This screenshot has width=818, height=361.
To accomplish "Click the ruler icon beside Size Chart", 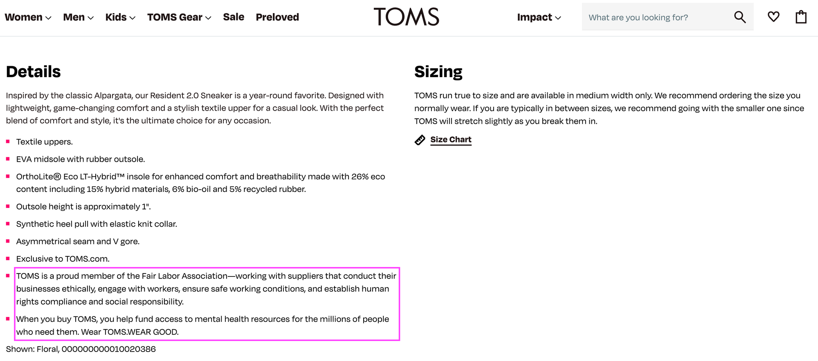I will point(420,140).
